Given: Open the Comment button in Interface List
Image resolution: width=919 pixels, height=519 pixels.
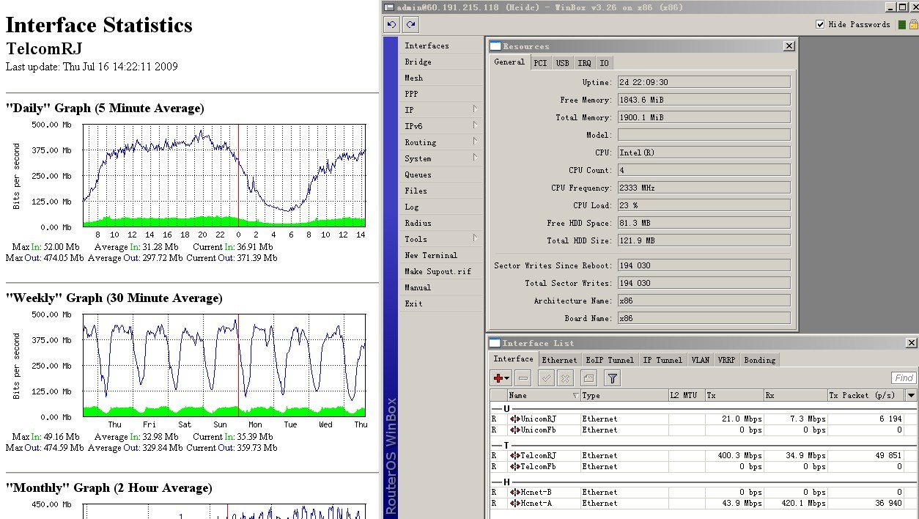Looking at the screenshot, I should 588,378.
